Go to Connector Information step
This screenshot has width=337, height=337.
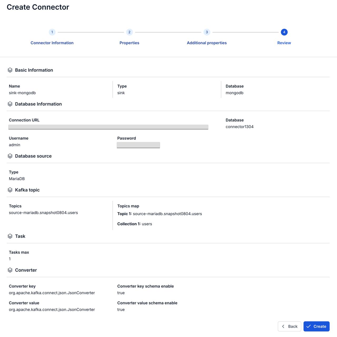point(52,43)
